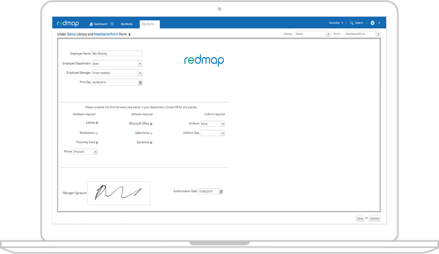The width and height of the screenshot is (439, 254).
Task: Toggle the Microsoft Office checkbox
Action: click(151, 124)
